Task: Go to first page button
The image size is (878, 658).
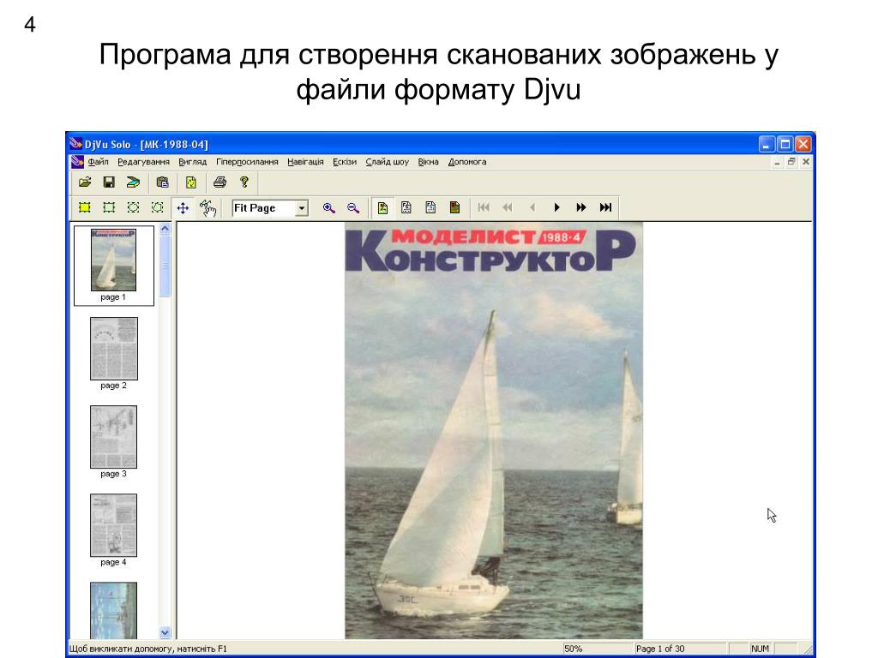Action: [x=484, y=207]
